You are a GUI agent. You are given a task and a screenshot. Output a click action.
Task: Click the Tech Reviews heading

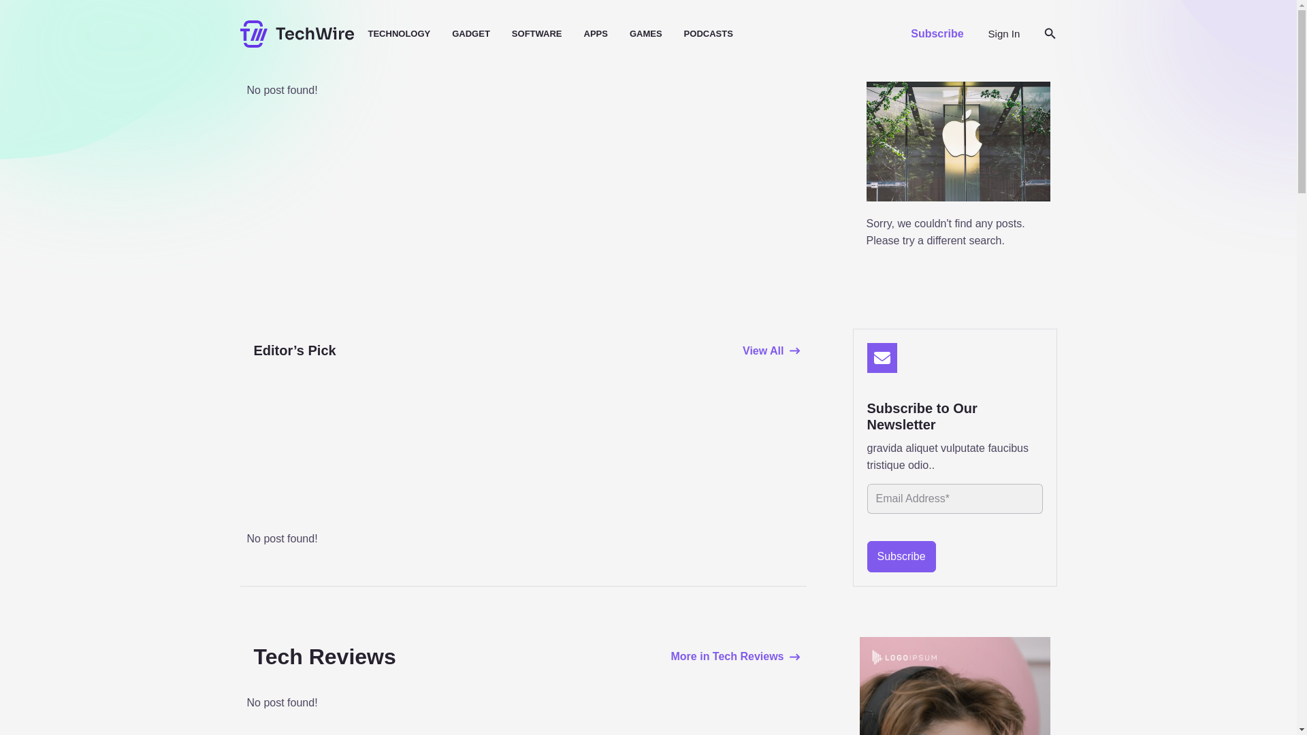[324, 657]
